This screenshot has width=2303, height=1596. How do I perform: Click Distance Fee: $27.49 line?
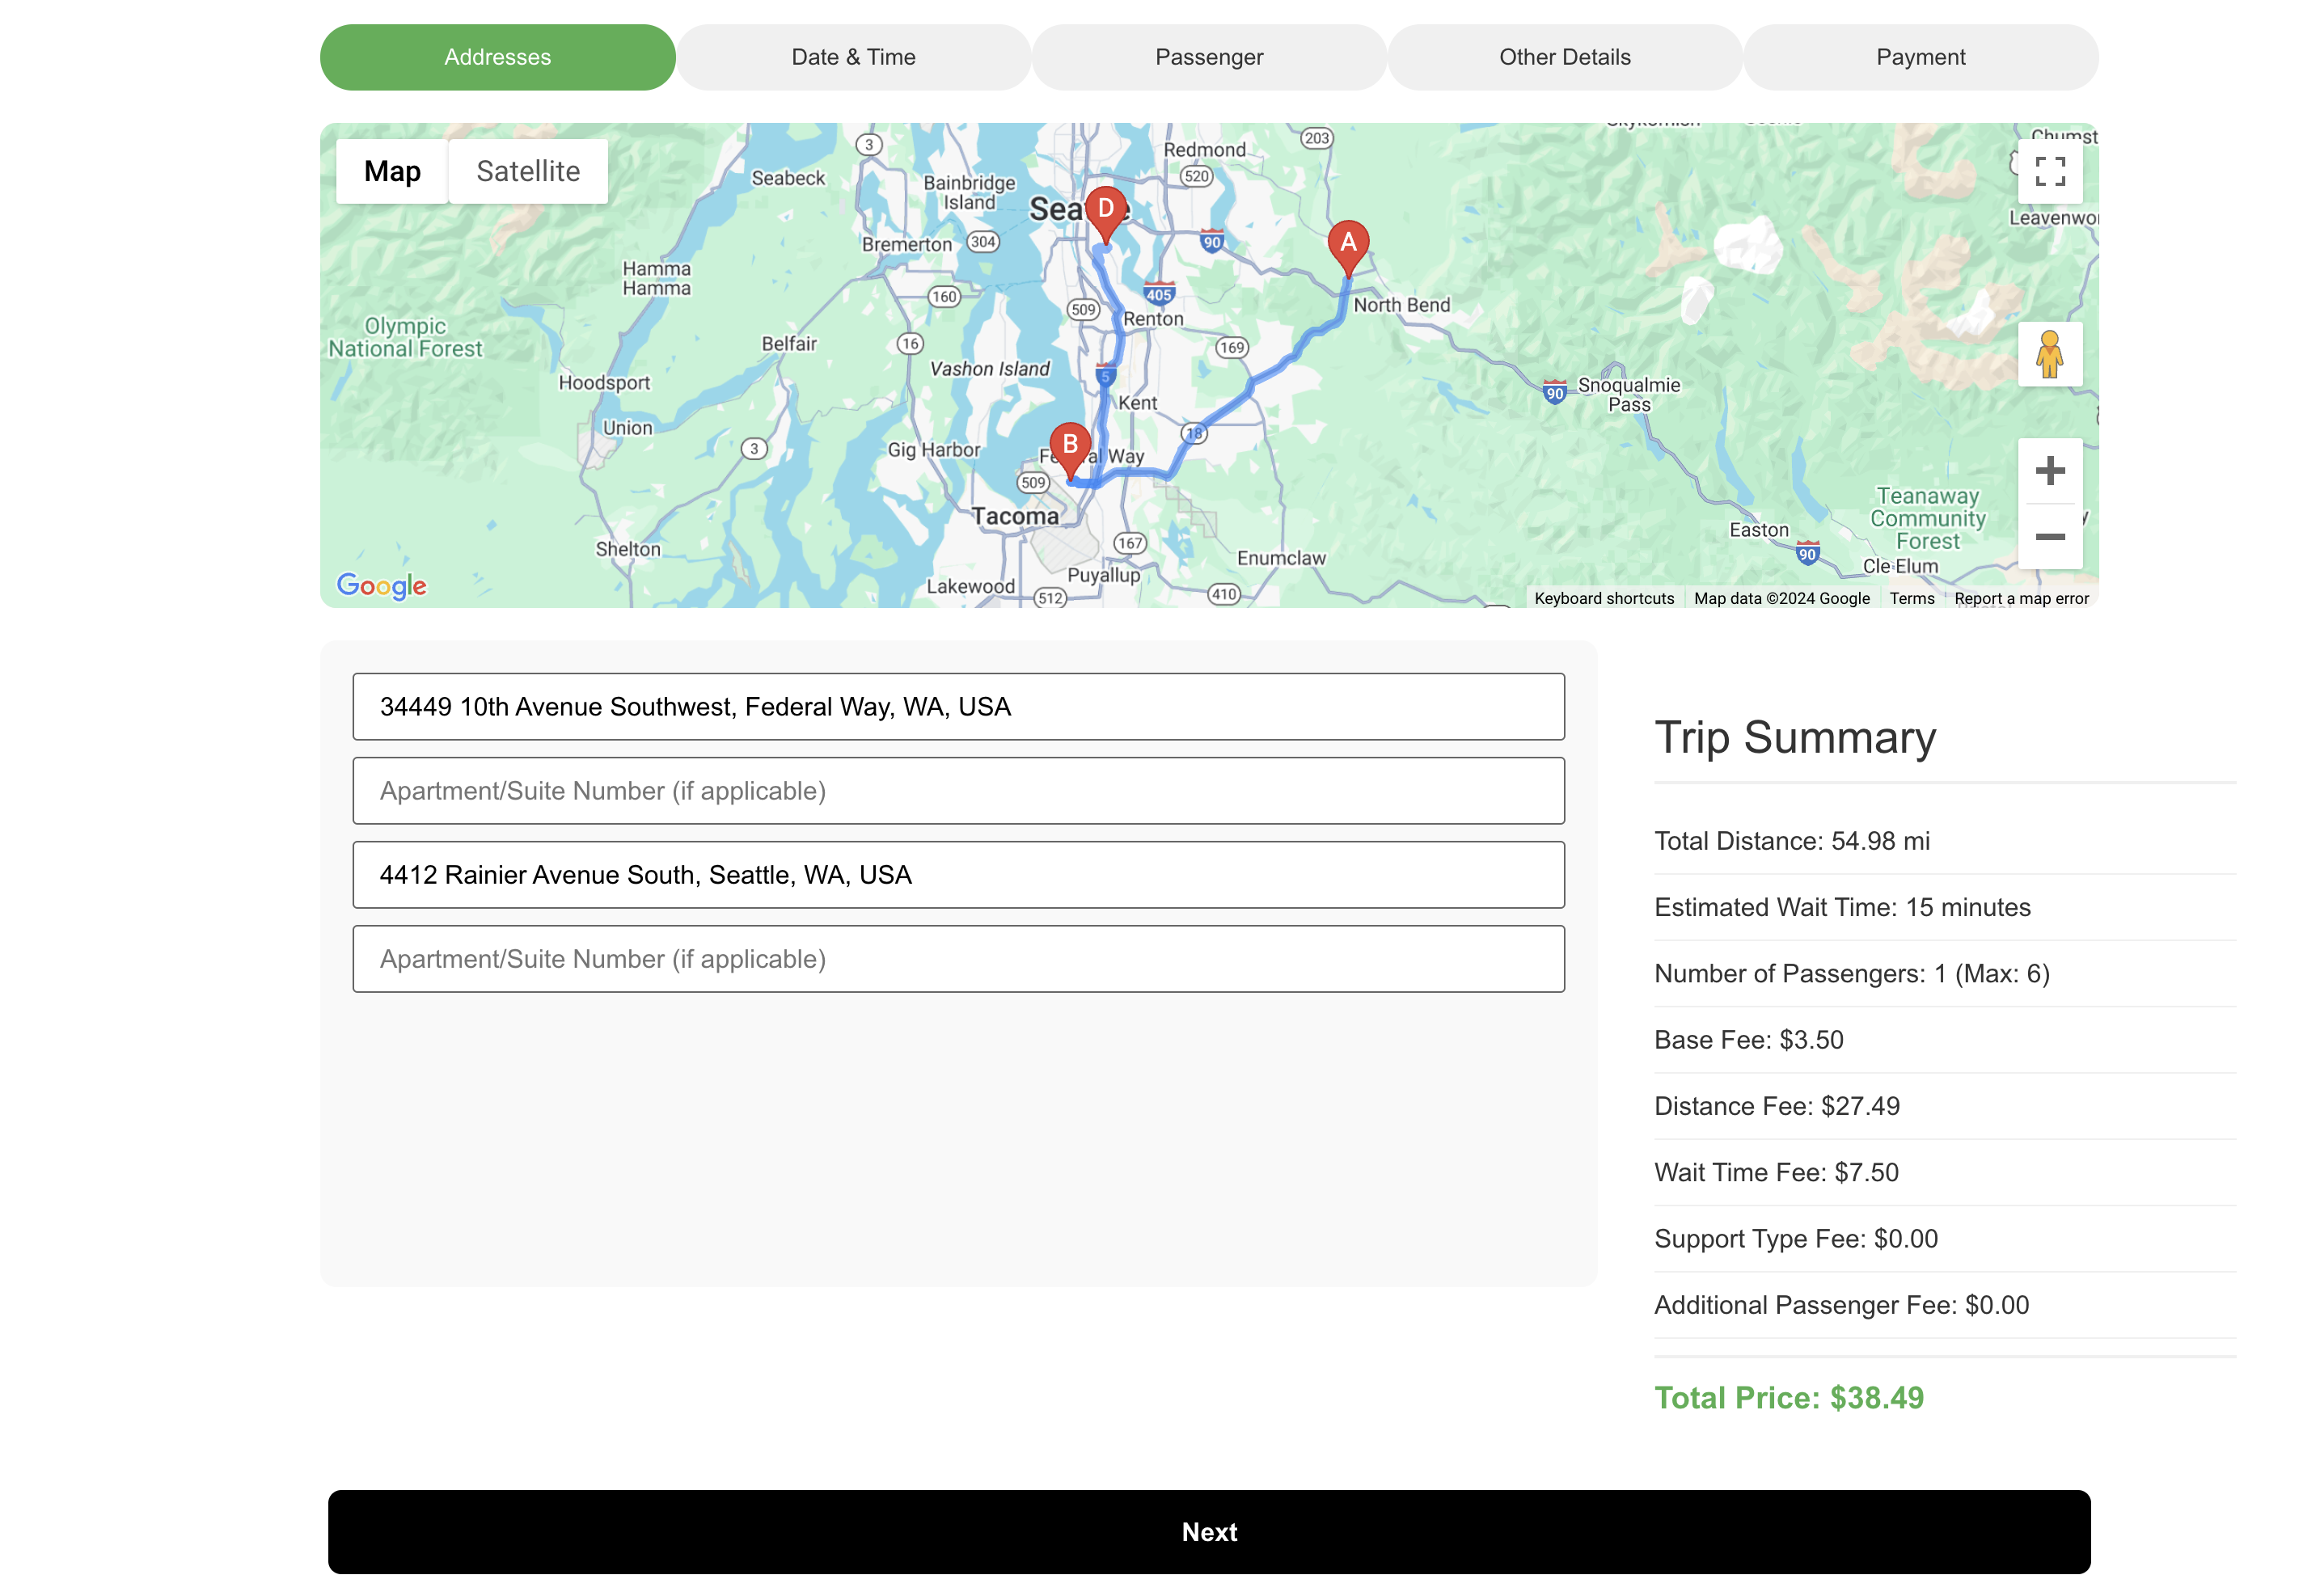[1776, 1105]
